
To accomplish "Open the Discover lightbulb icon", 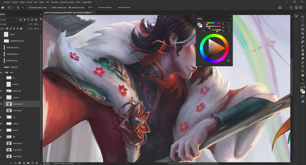I will tap(296, 7).
